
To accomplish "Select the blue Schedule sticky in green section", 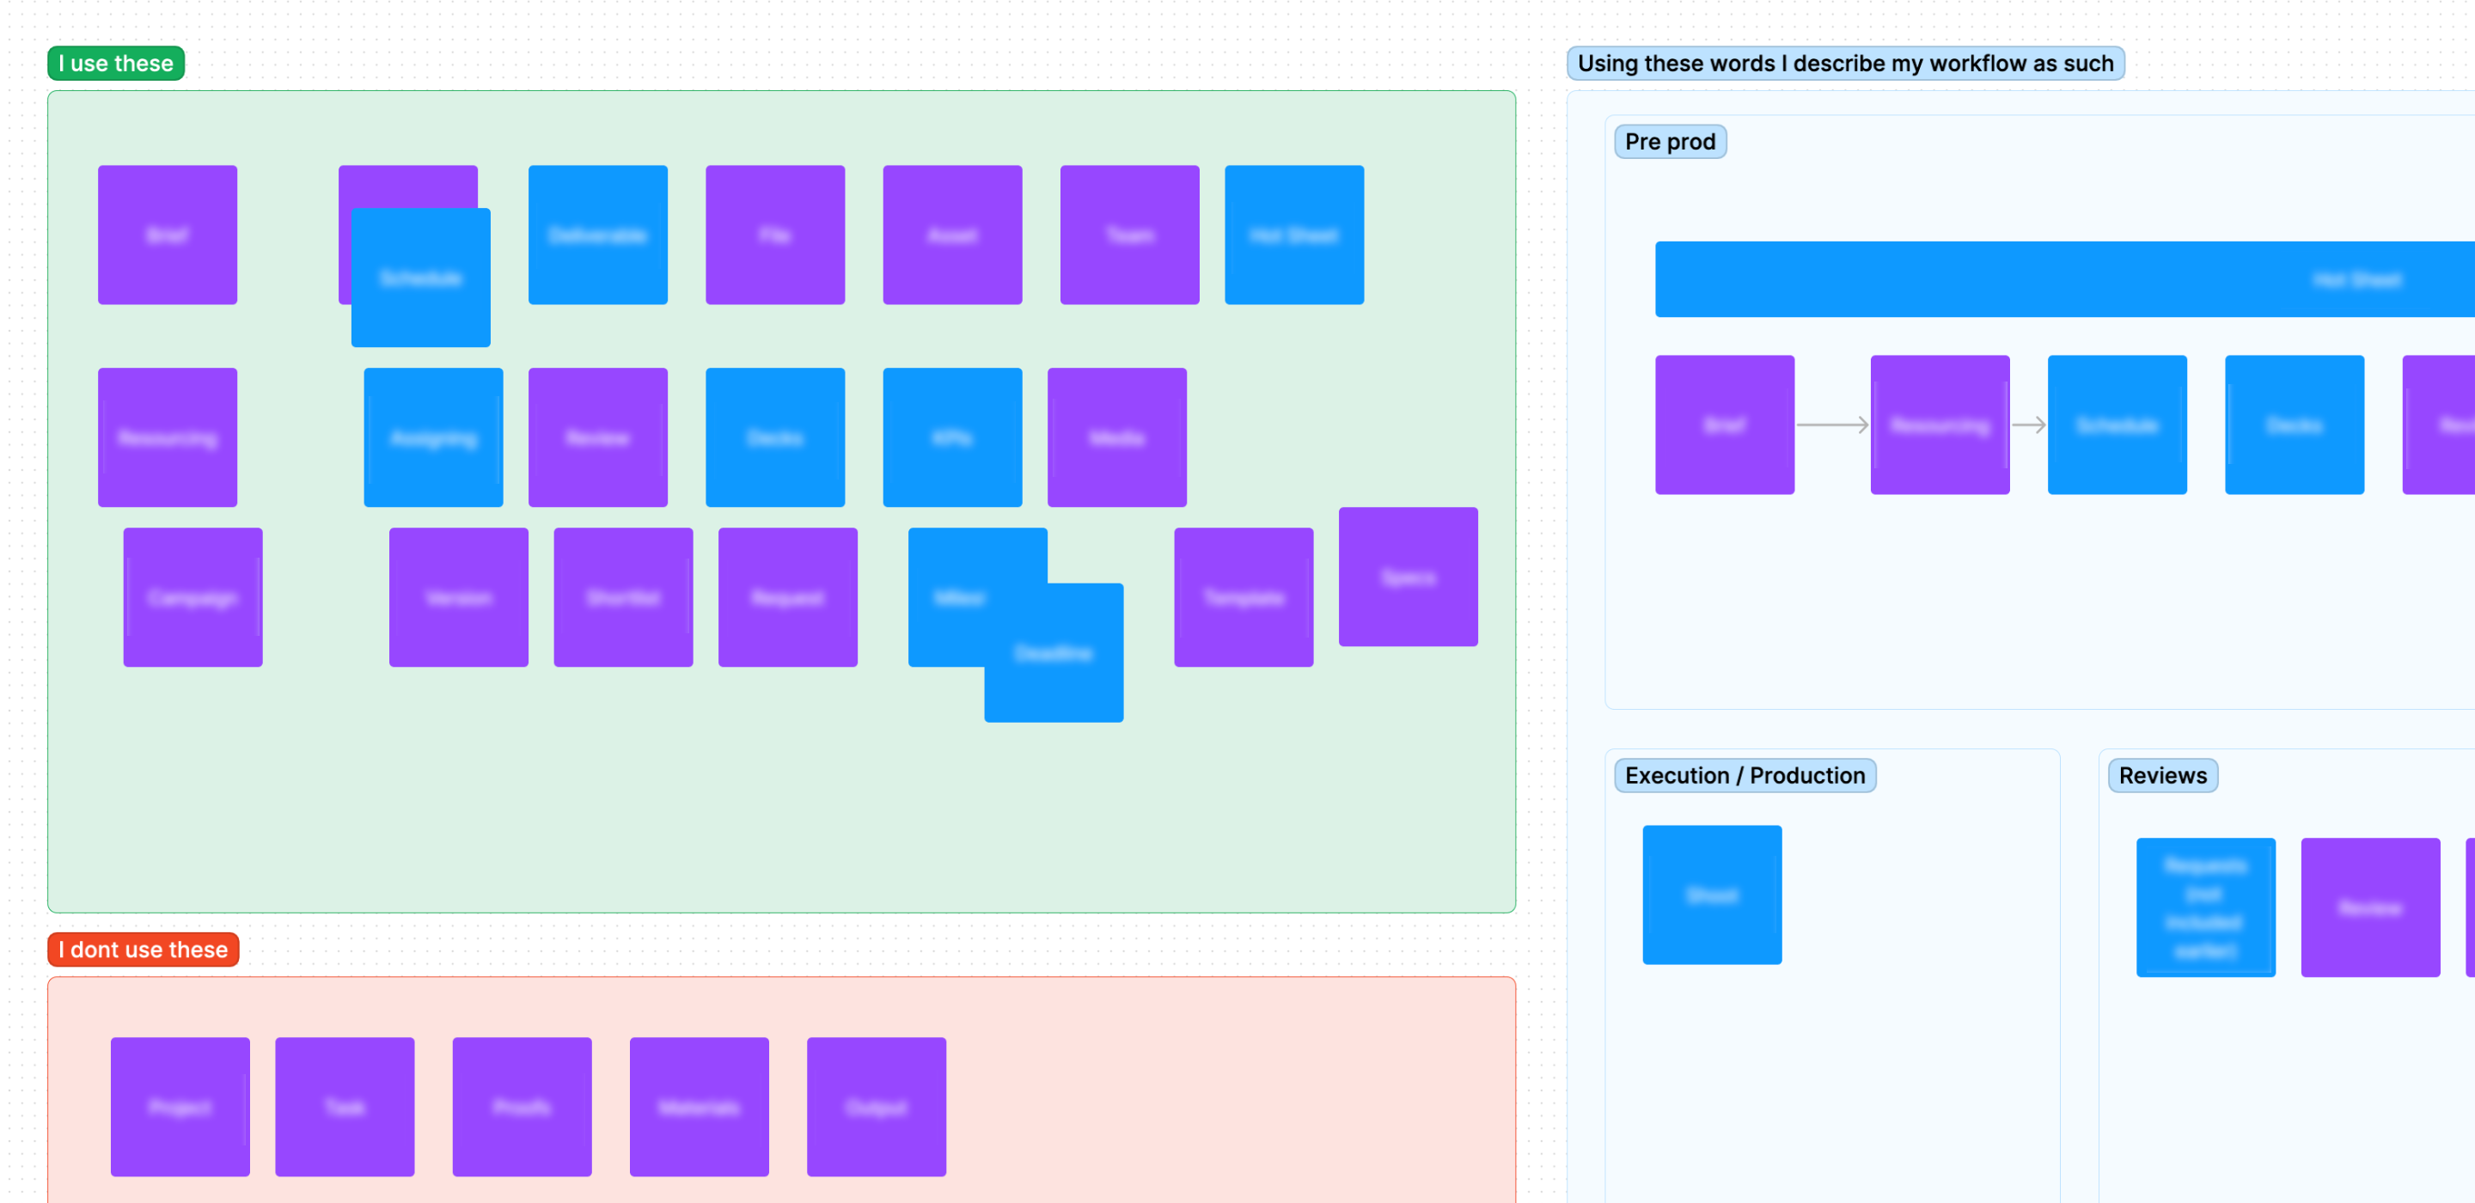I will (x=421, y=278).
